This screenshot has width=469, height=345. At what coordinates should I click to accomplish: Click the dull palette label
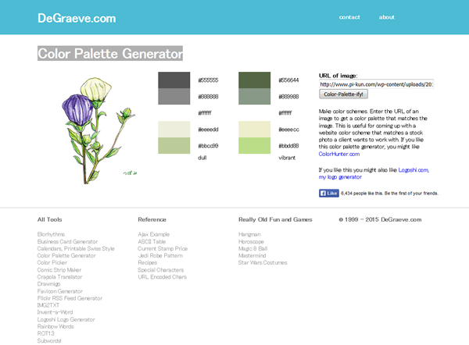pos(202,158)
